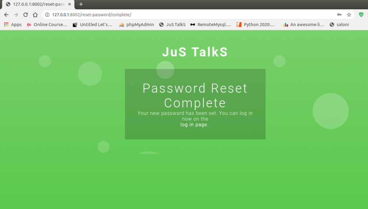Open the JuS Talks bookmark
The height and width of the screenshot is (209, 368).
[x=172, y=25]
